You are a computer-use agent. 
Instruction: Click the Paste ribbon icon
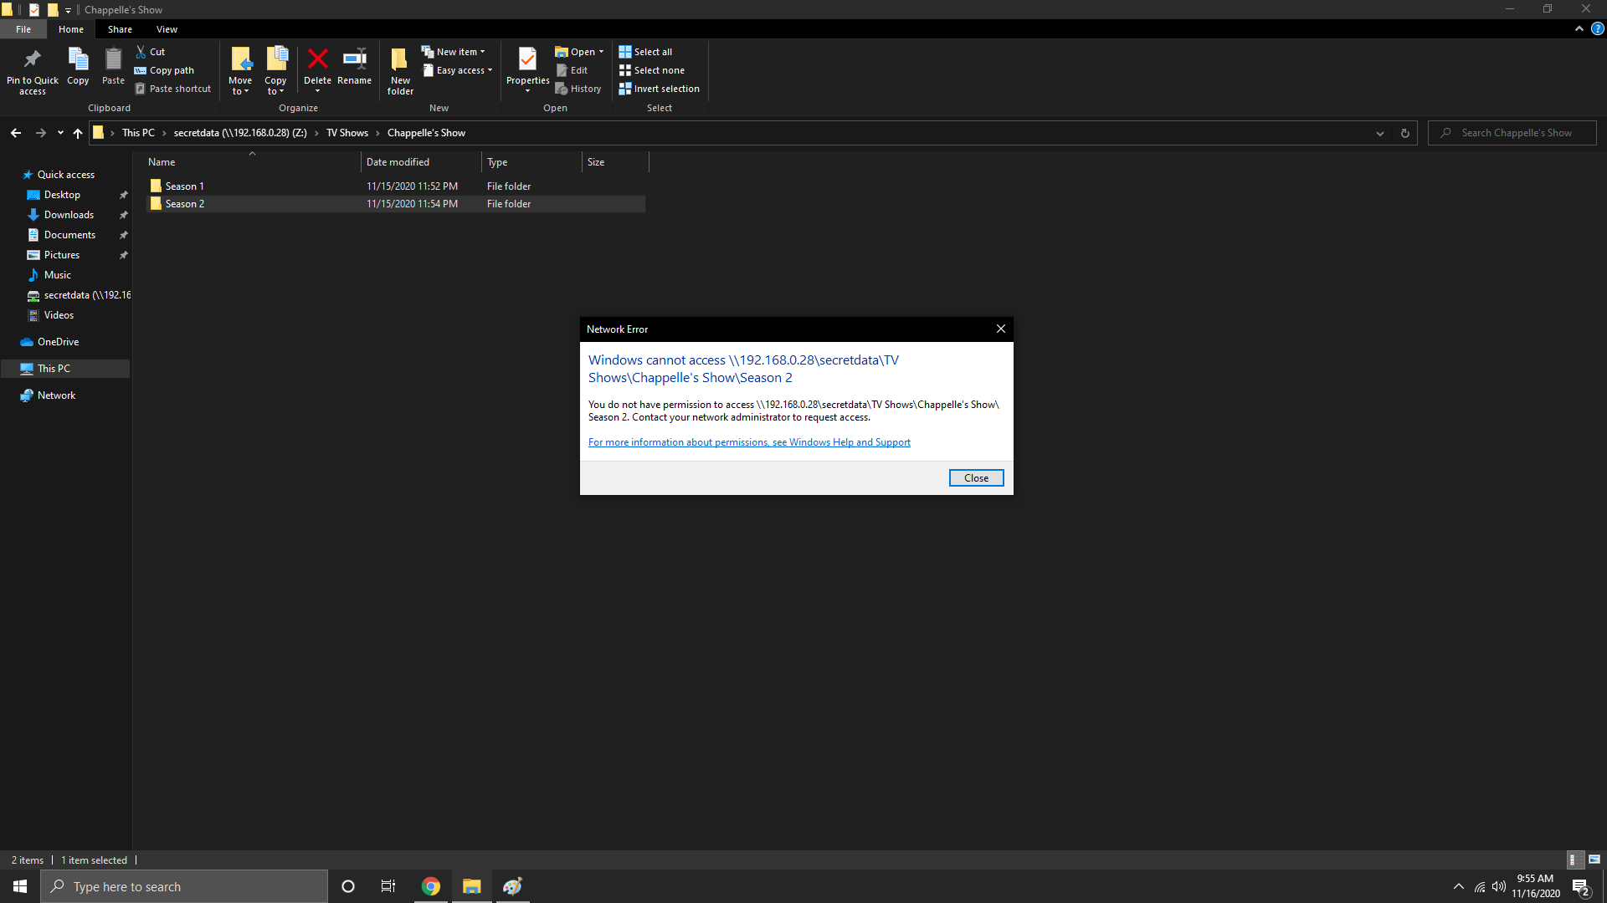[x=113, y=67]
